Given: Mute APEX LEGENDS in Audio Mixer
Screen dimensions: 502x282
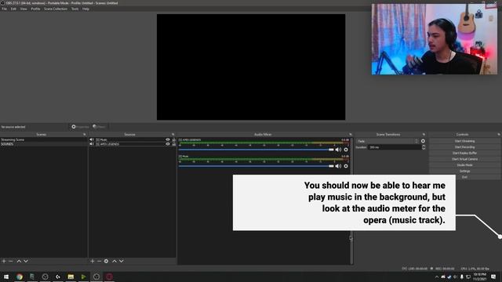Looking at the screenshot, I should [x=338, y=150].
